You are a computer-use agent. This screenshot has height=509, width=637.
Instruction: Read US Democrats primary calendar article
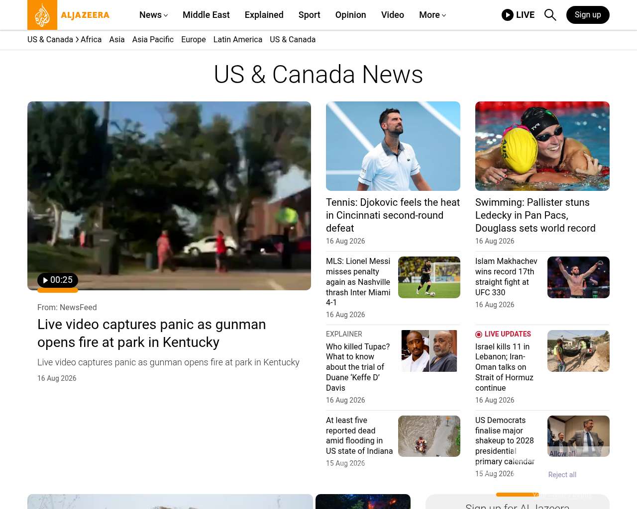tap(505, 441)
